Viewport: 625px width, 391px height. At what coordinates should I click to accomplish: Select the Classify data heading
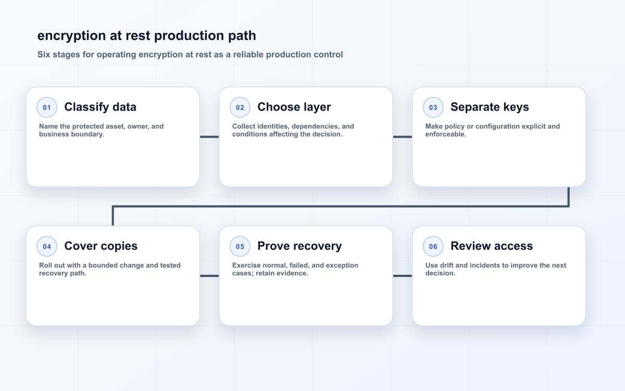[x=100, y=107]
